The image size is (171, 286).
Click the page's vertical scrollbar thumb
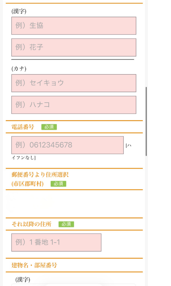pos(146,121)
